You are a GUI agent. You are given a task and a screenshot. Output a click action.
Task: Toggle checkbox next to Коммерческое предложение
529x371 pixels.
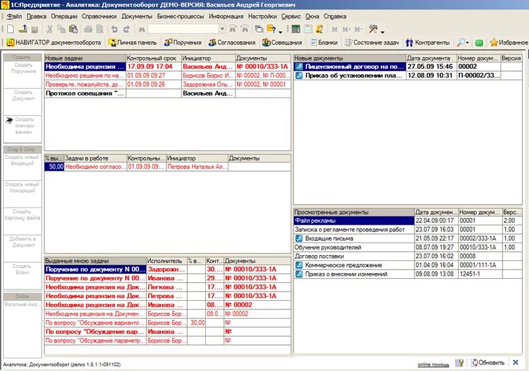coord(299,266)
